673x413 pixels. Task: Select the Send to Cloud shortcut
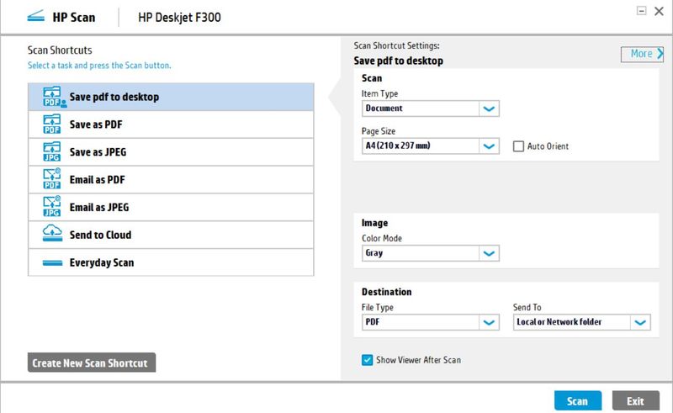click(x=171, y=235)
